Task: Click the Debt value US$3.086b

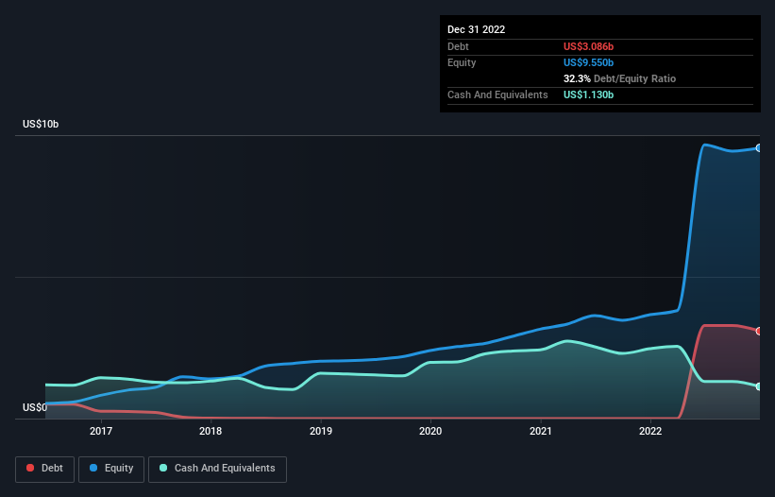Action: tap(588, 46)
